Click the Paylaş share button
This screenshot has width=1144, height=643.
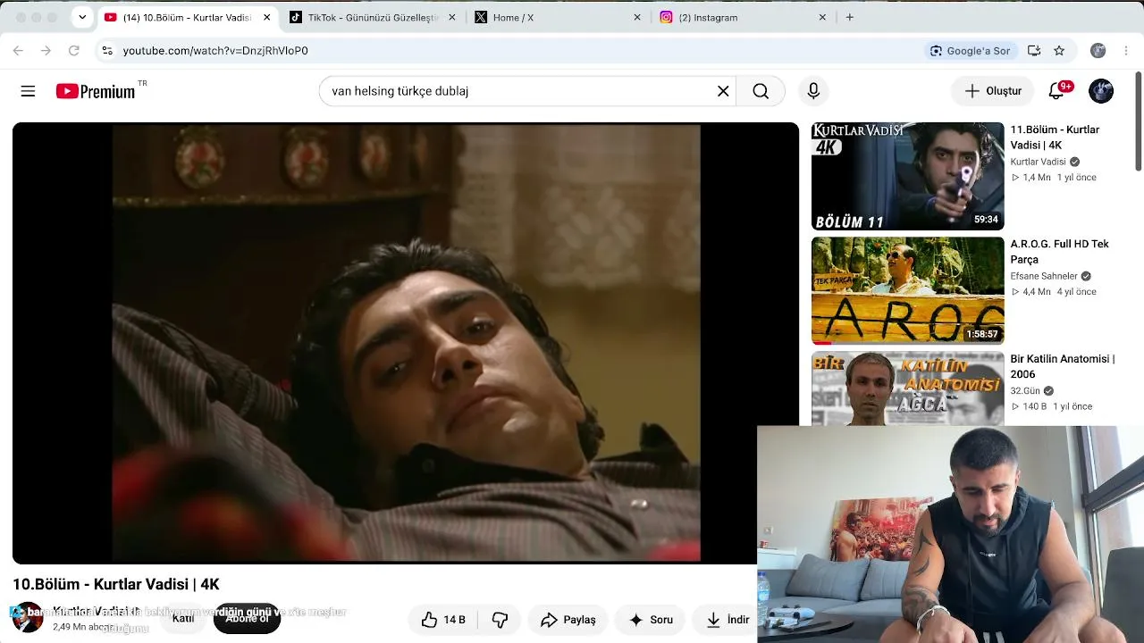[x=568, y=620]
